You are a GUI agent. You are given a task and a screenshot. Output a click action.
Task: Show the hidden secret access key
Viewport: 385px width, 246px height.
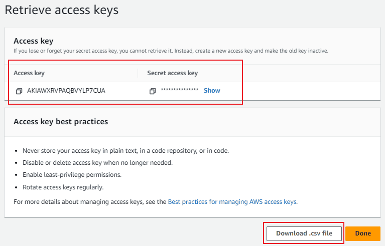pyautogui.click(x=212, y=91)
